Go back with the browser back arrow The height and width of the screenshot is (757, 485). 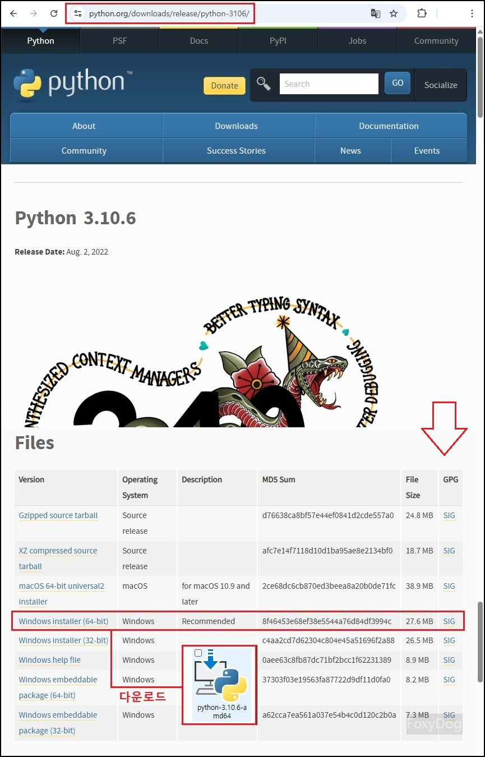13,13
